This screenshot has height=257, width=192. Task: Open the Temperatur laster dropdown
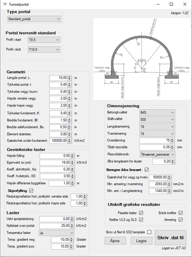coord(57,233)
